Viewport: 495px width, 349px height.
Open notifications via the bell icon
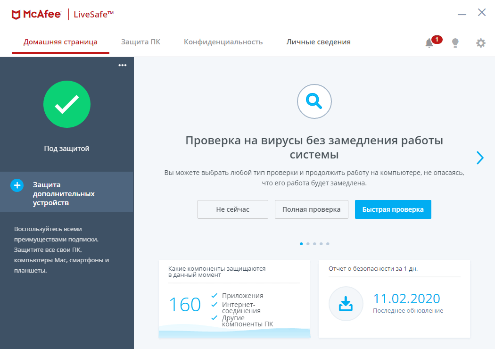(x=429, y=43)
